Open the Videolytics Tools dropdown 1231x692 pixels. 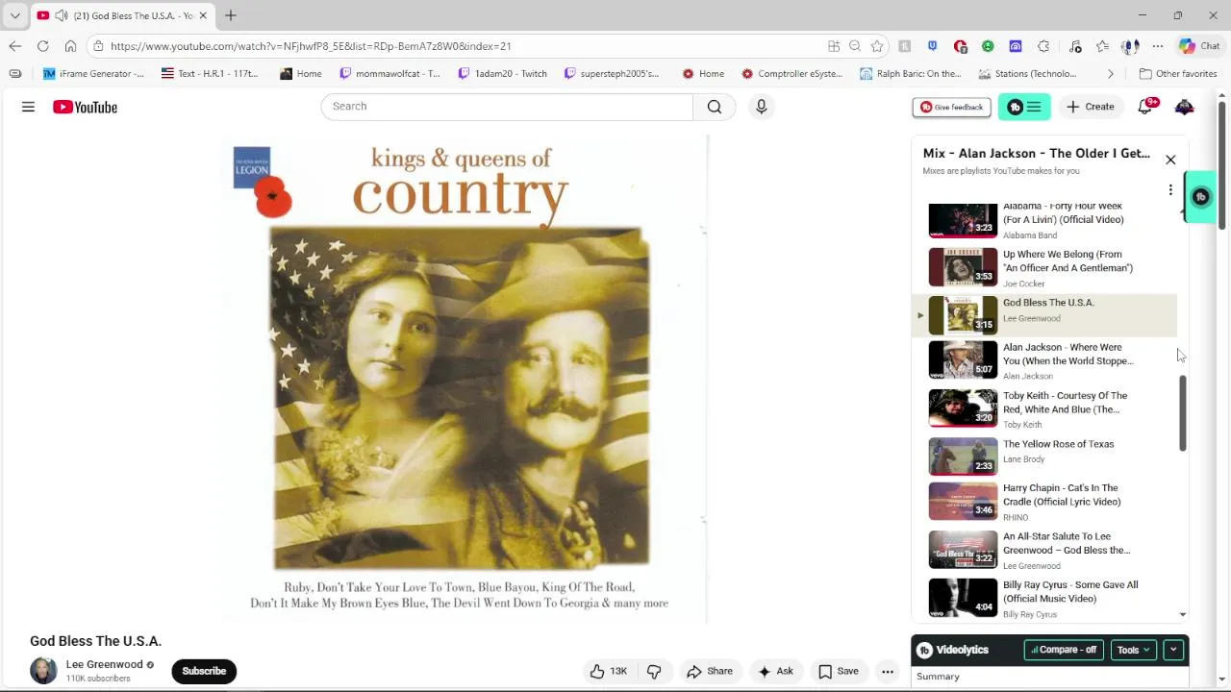pos(1133,651)
